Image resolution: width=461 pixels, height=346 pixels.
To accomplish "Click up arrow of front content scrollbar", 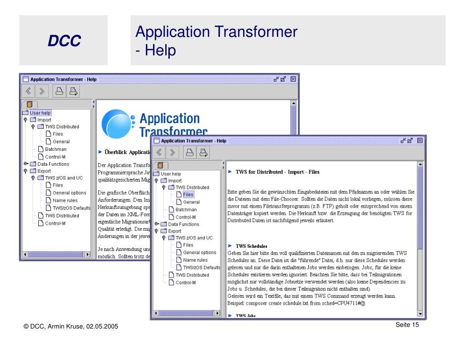I will coord(420,164).
